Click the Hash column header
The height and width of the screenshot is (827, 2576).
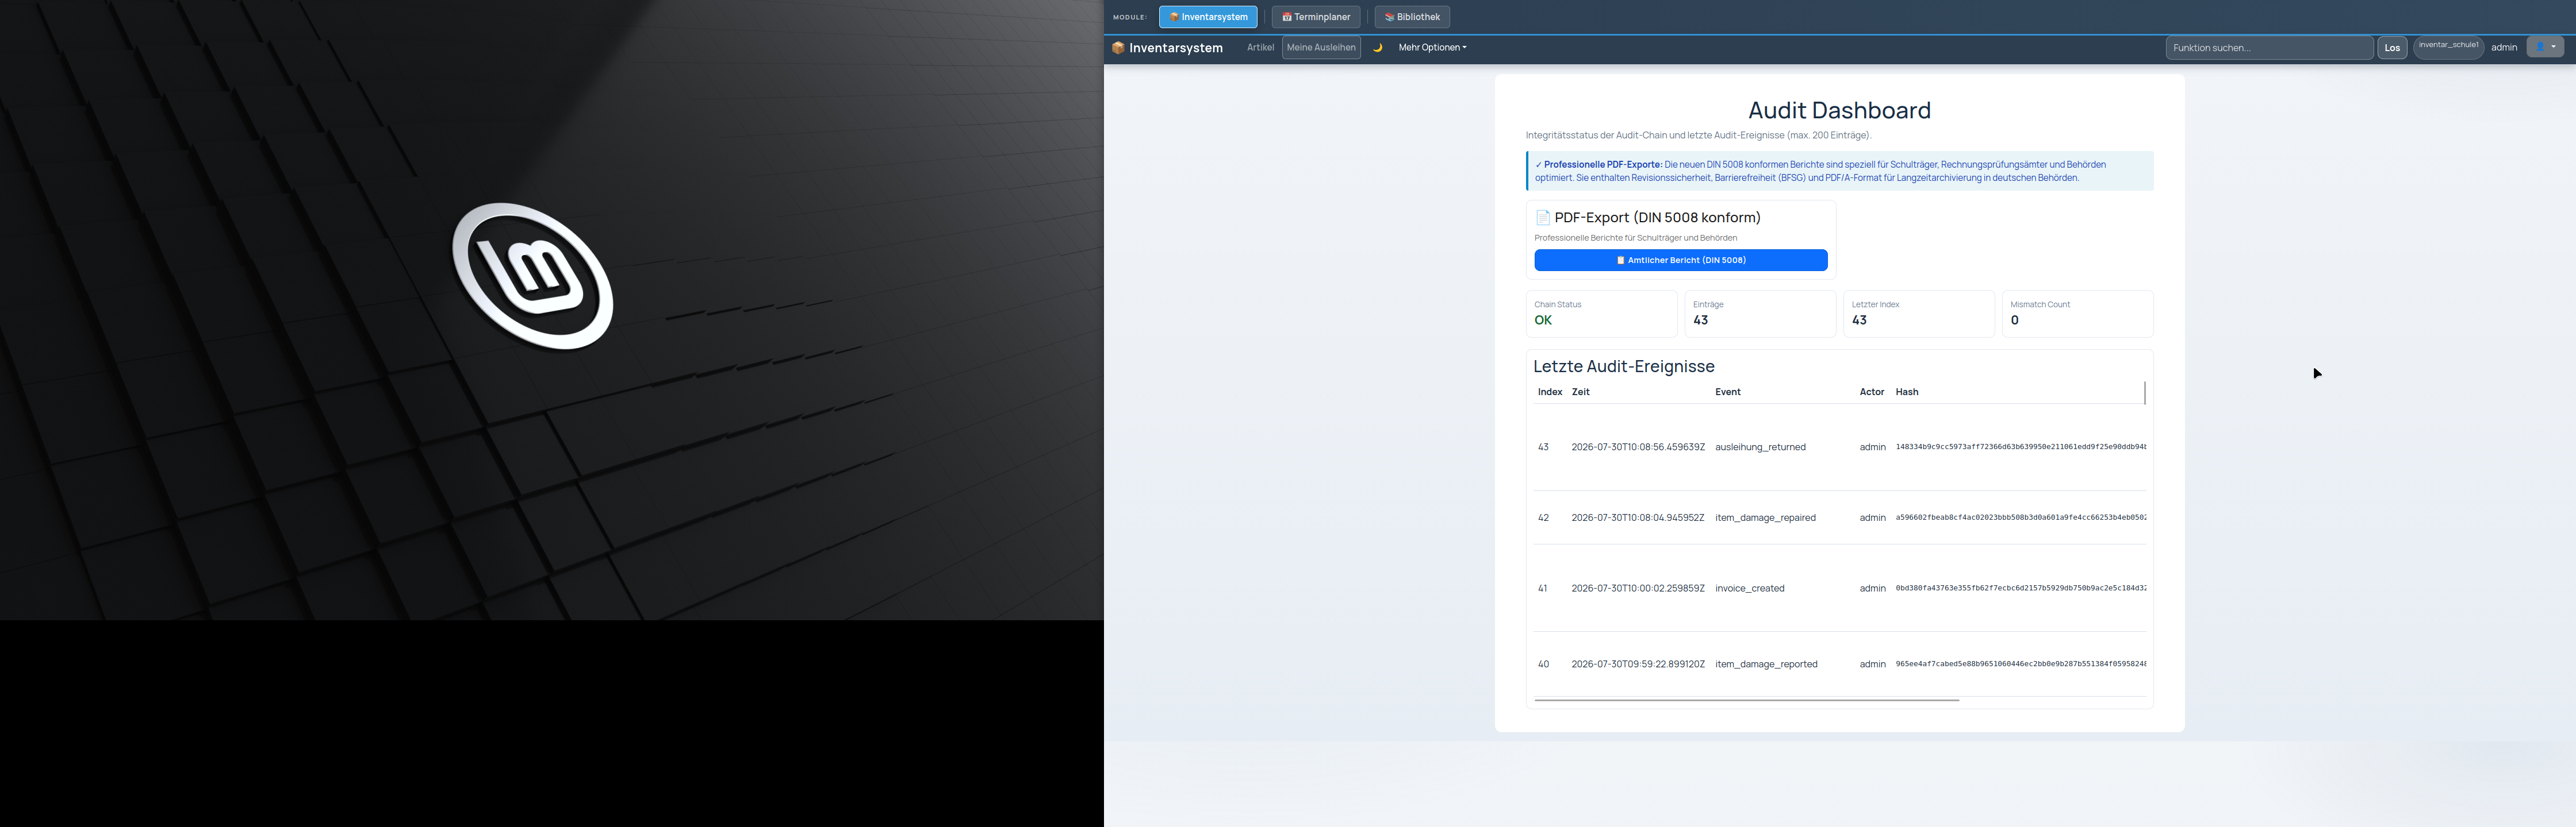click(x=1907, y=392)
